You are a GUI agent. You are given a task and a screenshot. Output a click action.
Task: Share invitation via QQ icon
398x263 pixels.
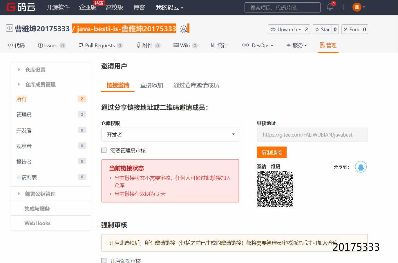click(x=361, y=167)
